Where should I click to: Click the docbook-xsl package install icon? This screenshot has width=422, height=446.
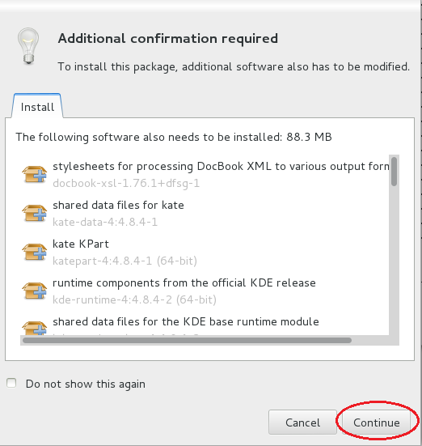[35, 174]
